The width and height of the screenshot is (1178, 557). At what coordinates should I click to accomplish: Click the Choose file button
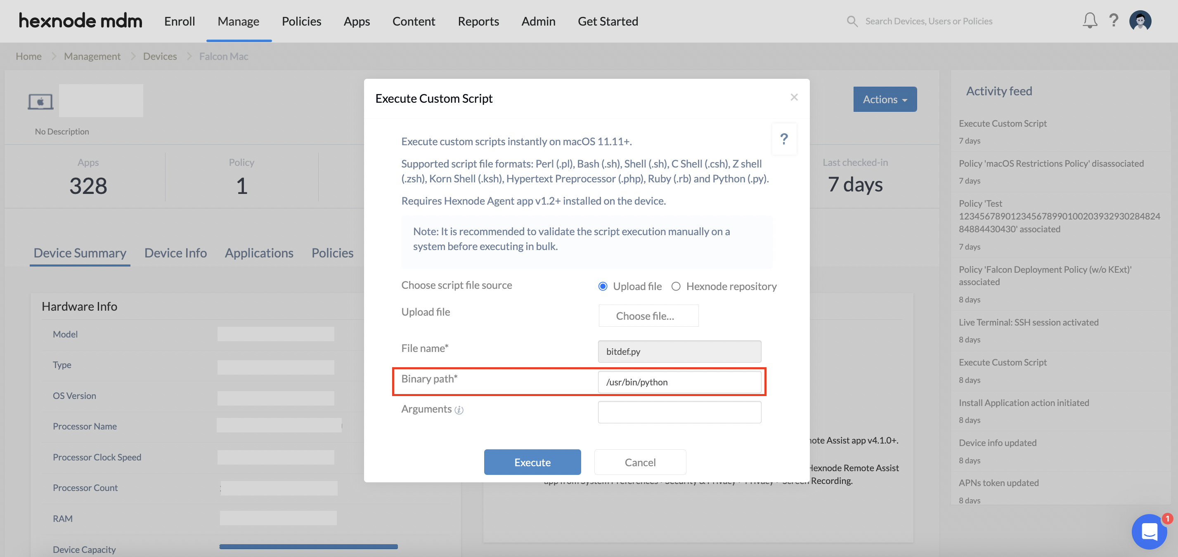pos(648,316)
